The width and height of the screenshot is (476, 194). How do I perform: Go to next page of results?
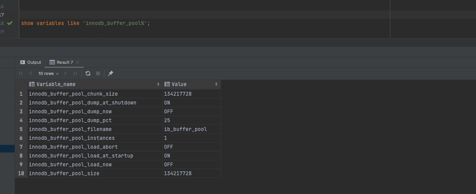pos(65,73)
